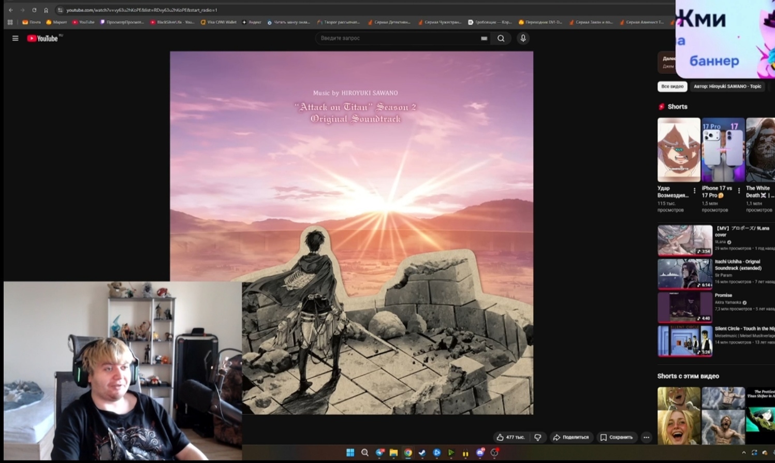Open the Itachi Uchiha - Orignal Soundtrack title

coord(738,265)
